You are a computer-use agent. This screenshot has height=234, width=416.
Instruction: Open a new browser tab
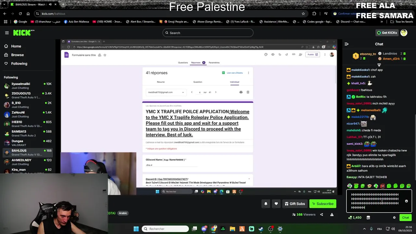[63, 5]
